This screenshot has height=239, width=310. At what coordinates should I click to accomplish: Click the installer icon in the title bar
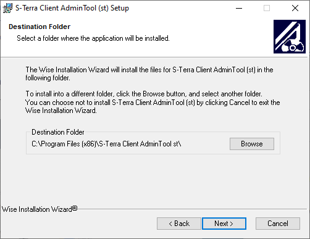pos(7,8)
